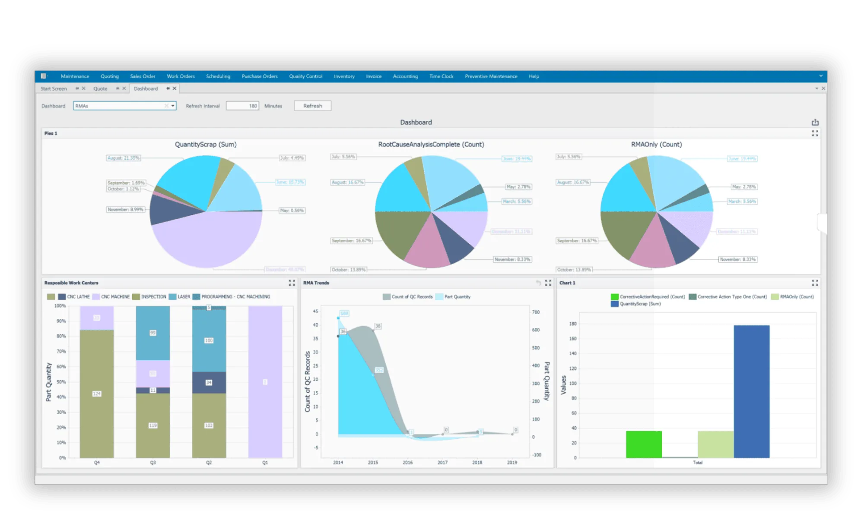Maximize the Responsible Work Centers panel
Image resolution: width=864 pixels, height=532 pixels.
[x=292, y=283]
